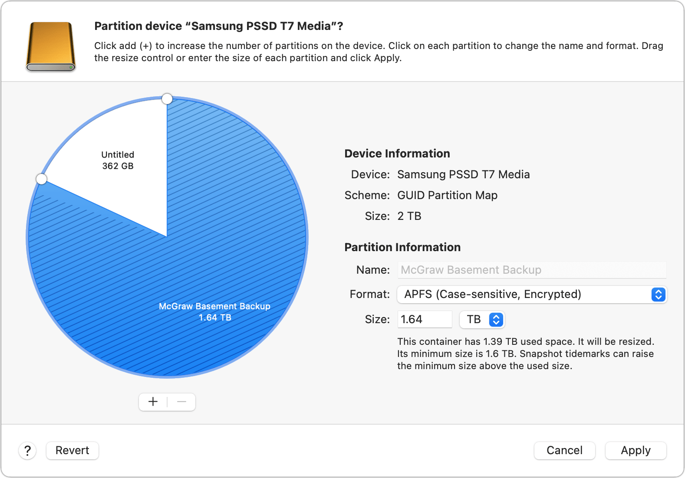Click the size unit stepper arrows

coord(495,319)
